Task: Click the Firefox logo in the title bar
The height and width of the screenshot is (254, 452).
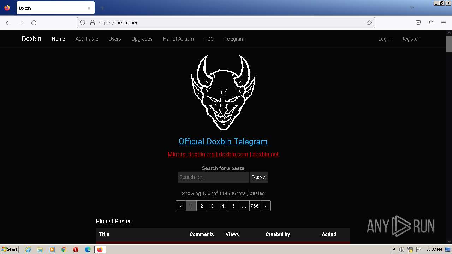Action: pyautogui.click(x=7, y=8)
